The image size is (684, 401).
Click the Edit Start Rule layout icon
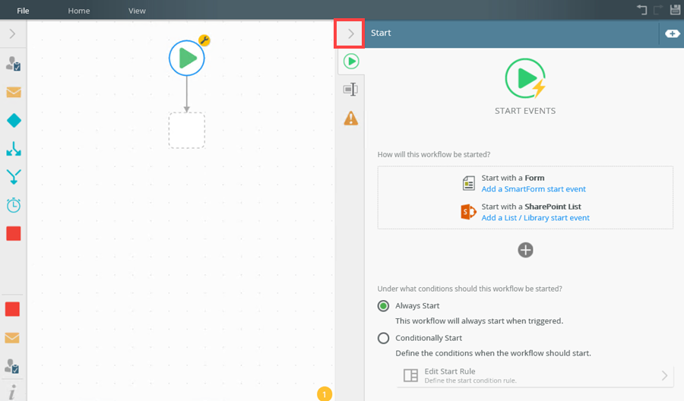coord(410,375)
